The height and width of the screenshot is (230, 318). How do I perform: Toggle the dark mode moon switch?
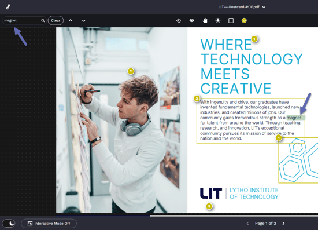tap(9, 224)
